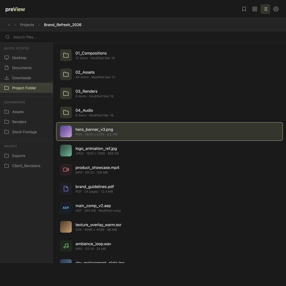Click the ambience_loop.wav music icon
Screen dimensions: 286x286
click(x=66, y=246)
